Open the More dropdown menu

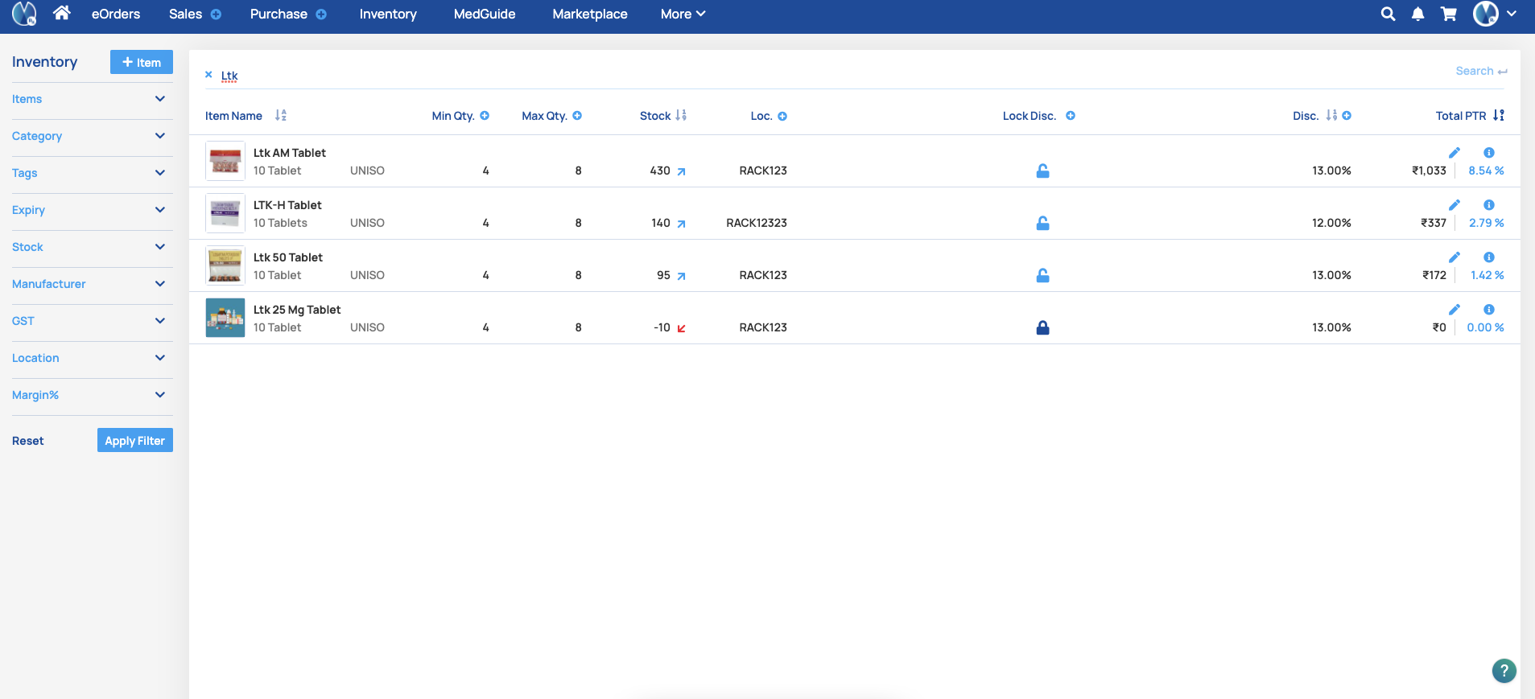click(682, 14)
